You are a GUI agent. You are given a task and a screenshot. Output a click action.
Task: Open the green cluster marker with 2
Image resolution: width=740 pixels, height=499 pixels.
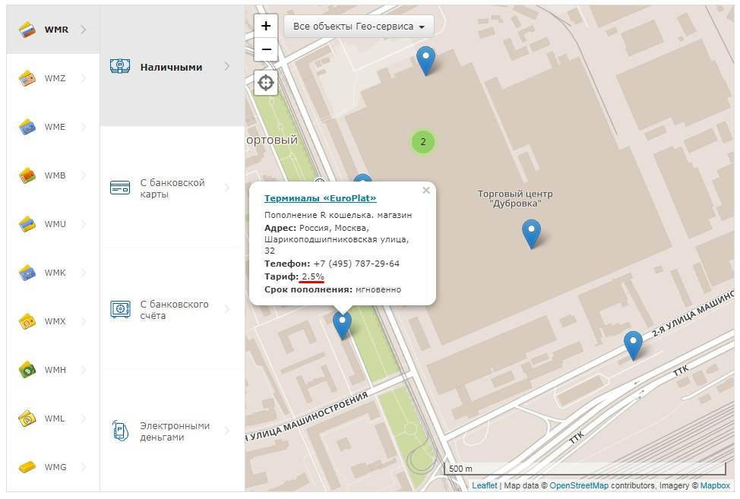point(423,141)
